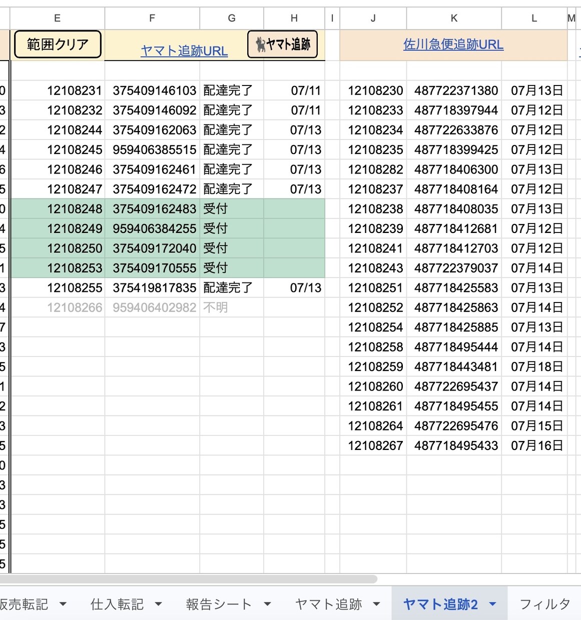581x620 pixels.
Task: Select the 07月15日 date cell
Action: coord(534,426)
